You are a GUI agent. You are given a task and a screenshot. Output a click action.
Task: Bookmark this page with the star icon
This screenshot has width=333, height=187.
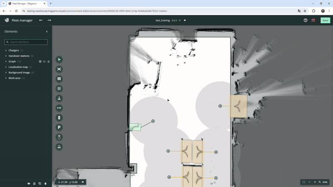pyautogui.click(x=305, y=11)
